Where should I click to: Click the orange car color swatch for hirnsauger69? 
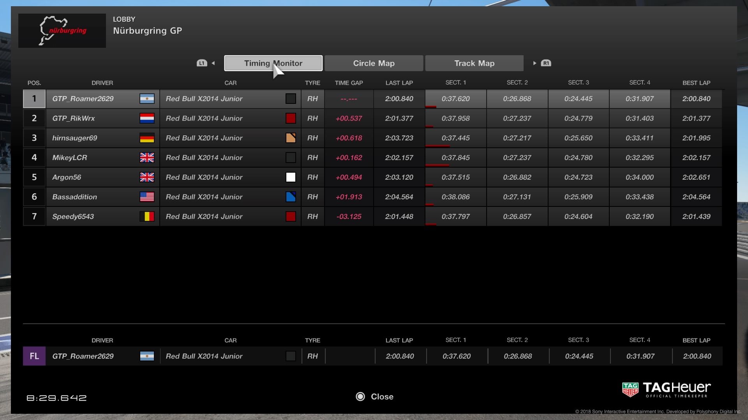pyautogui.click(x=291, y=138)
